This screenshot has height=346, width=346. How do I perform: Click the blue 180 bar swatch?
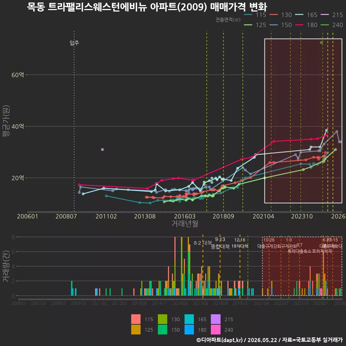coord(189,329)
